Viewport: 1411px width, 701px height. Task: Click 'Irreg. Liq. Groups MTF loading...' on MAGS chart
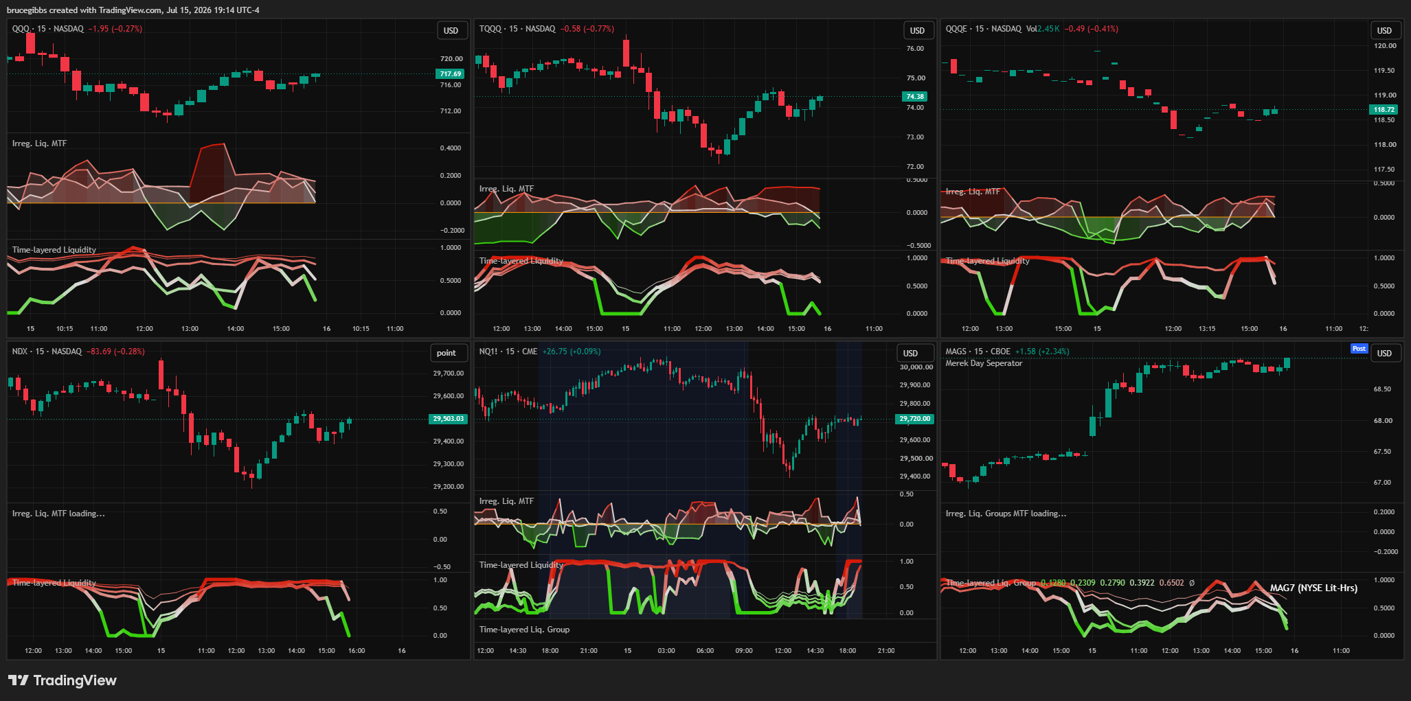1006,514
